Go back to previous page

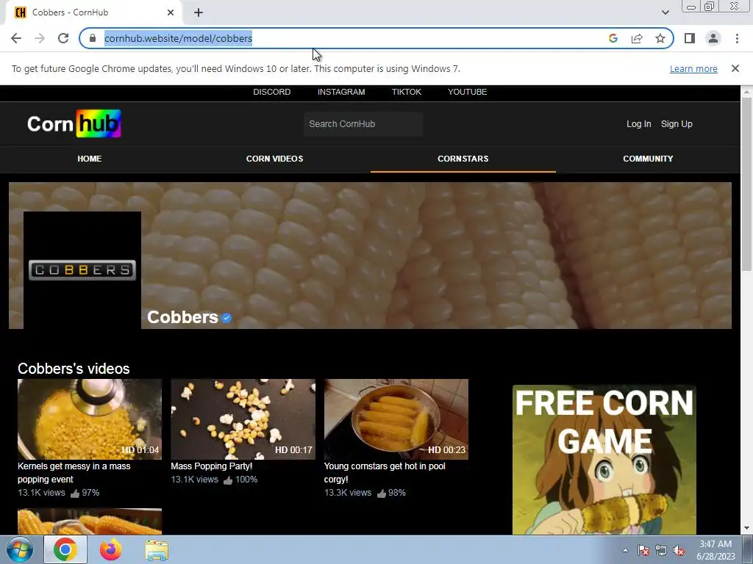16,38
